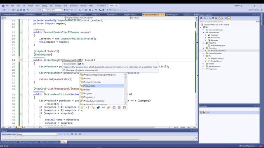Toggle the IntelliSense namespace filter braces icon

coord(88,107)
